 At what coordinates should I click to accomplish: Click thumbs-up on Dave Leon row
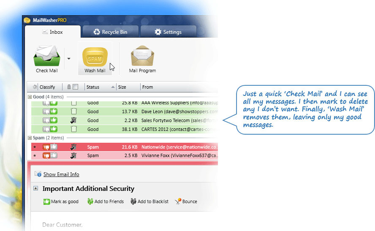[x=54, y=111]
